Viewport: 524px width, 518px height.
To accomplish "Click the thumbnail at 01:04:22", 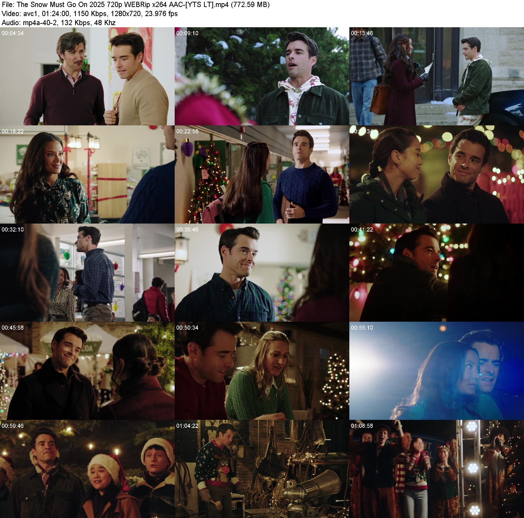I will 262,469.
